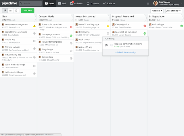This screenshot has height=136, width=184.
Task: Click Happy Childhood Publishing organization
Action: pyautogui.click(x=57, y=37)
